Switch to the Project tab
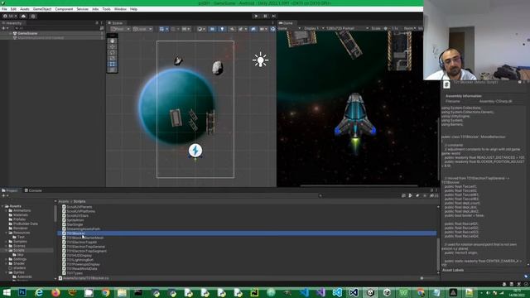Image resolution: width=530 pixels, height=298 pixels. (x=10, y=190)
